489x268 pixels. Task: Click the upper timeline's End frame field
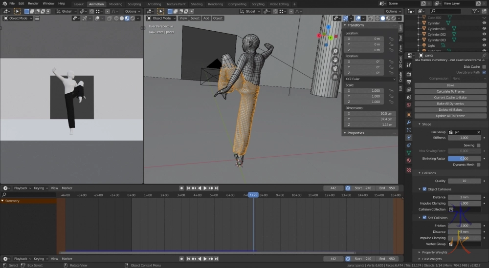click(x=387, y=188)
